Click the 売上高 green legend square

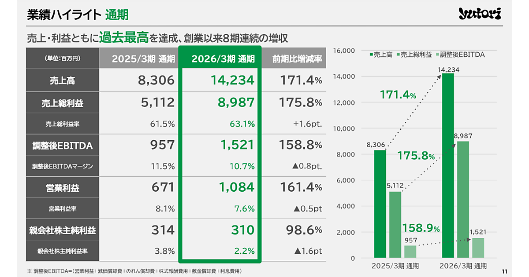click(x=372, y=55)
